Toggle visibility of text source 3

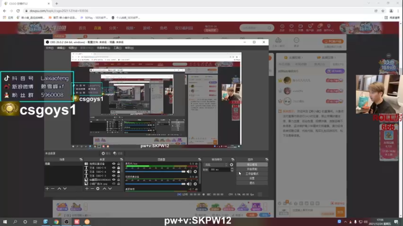point(114,176)
